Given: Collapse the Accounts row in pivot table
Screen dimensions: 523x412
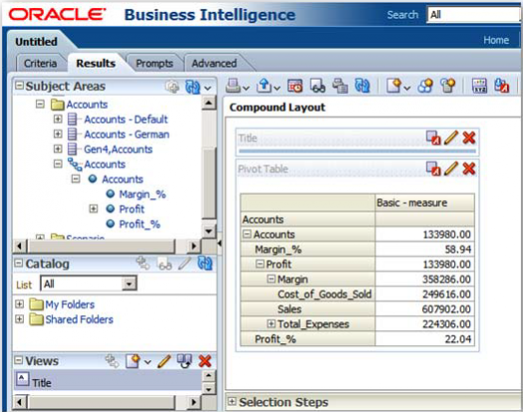Looking at the screenshot, I should pyautogui.click(x=247, y=234).
